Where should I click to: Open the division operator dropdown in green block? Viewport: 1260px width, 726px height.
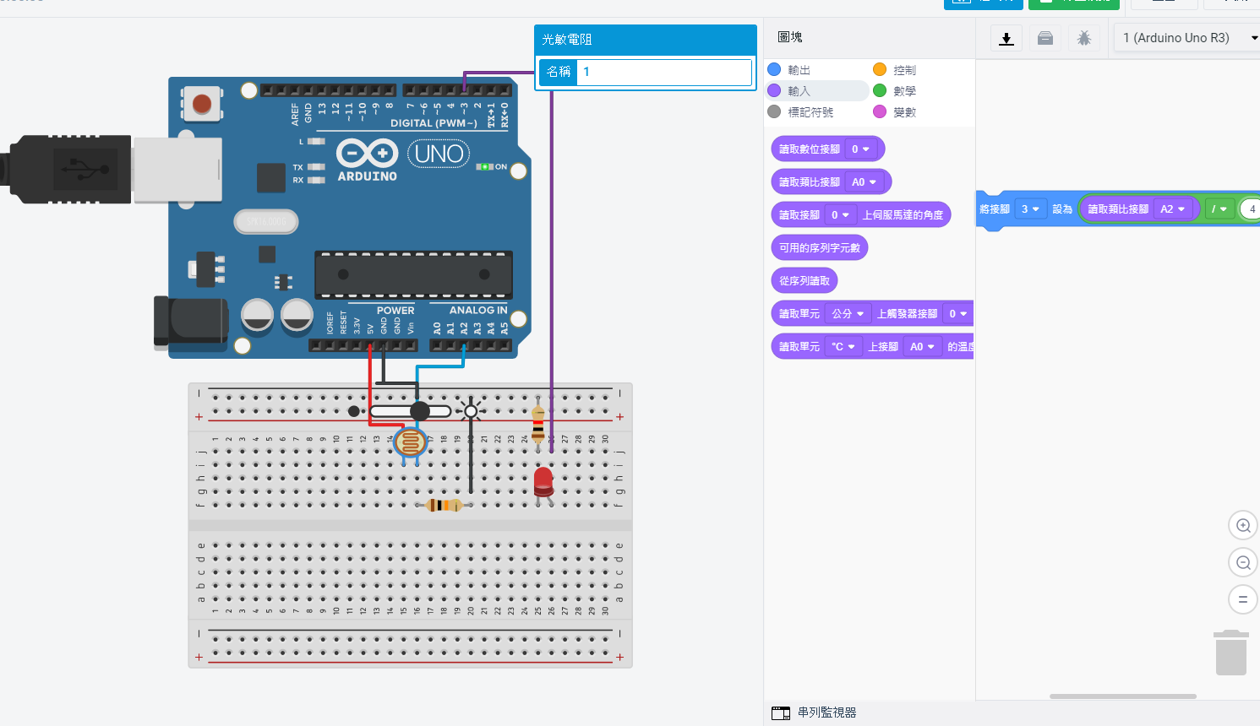[1219, 209]
